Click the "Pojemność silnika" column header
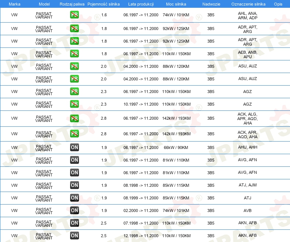Viewport: 290px width, 242px height. pyautogui.click(x=103, y=4)
